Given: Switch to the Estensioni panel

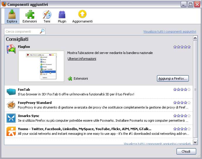Looking at the screenshot, I should tap(30, 16).
